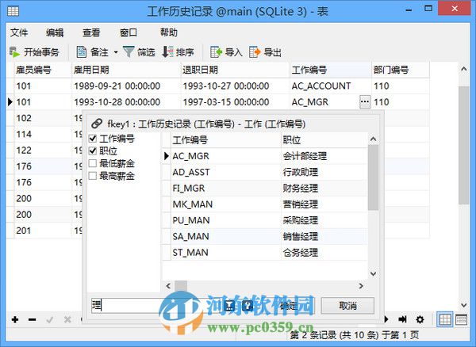Uncheck the 职位 column checkbox
Image resolution: width=476 pixels, height=347 pixels.
pos(93,151)
